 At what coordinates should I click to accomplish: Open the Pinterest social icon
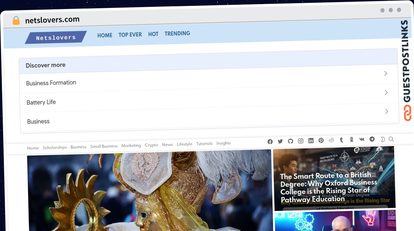pyautogui.click(x=321, y=140)
